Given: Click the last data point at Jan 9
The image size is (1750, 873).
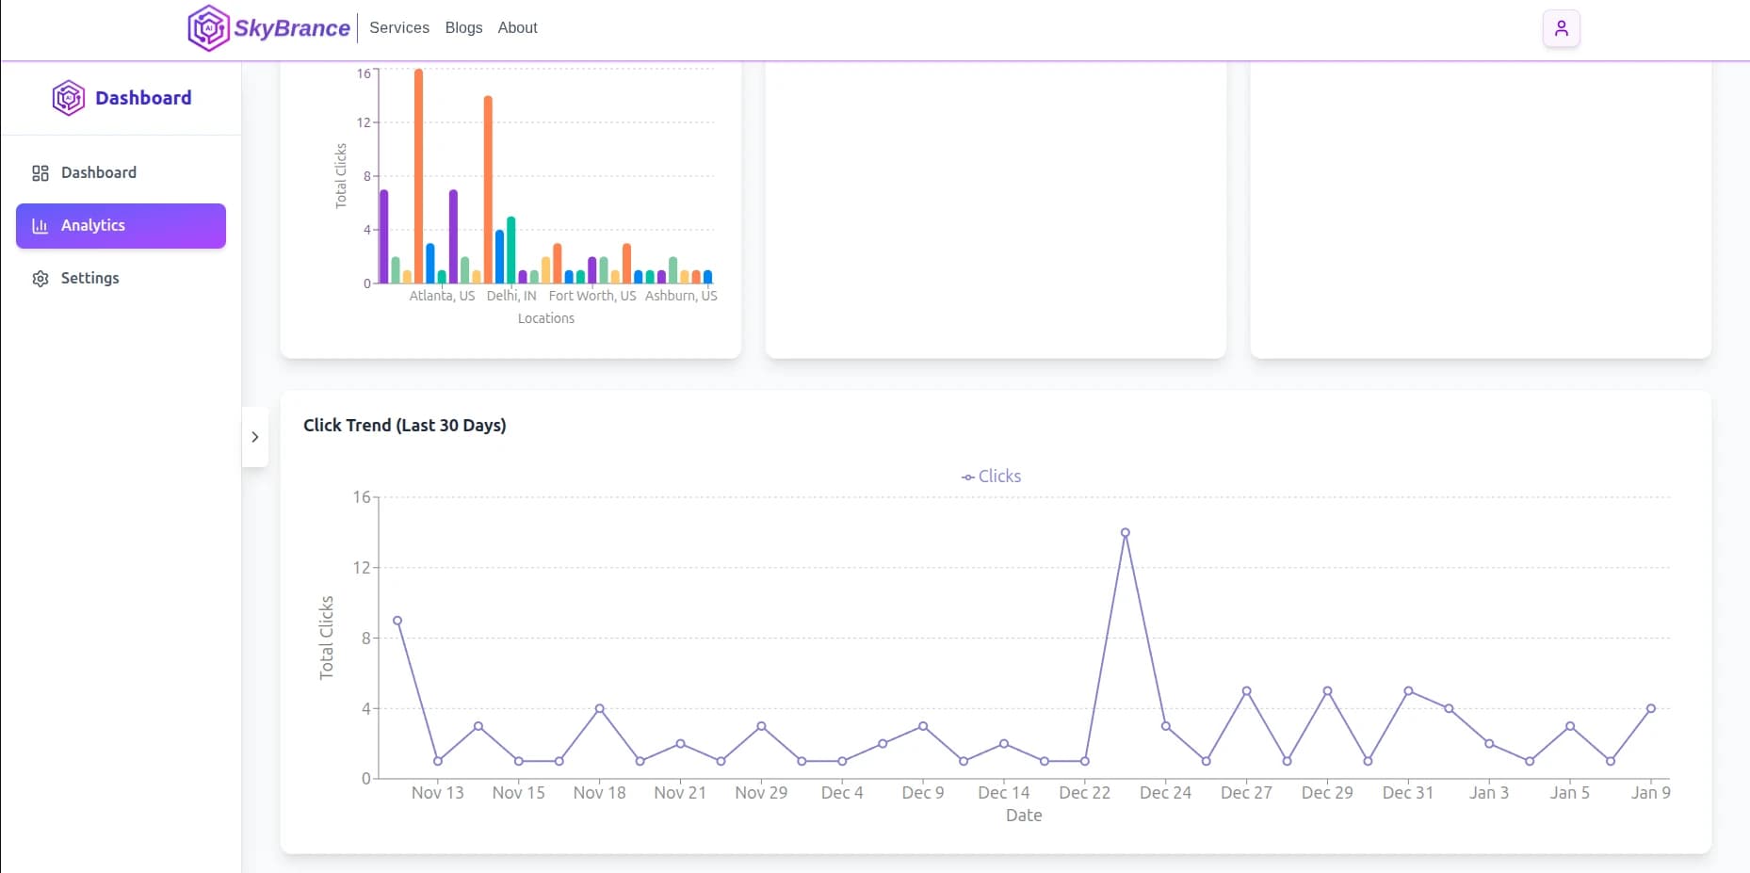Looking at the screenshot, I should [x=1650, y=708].
